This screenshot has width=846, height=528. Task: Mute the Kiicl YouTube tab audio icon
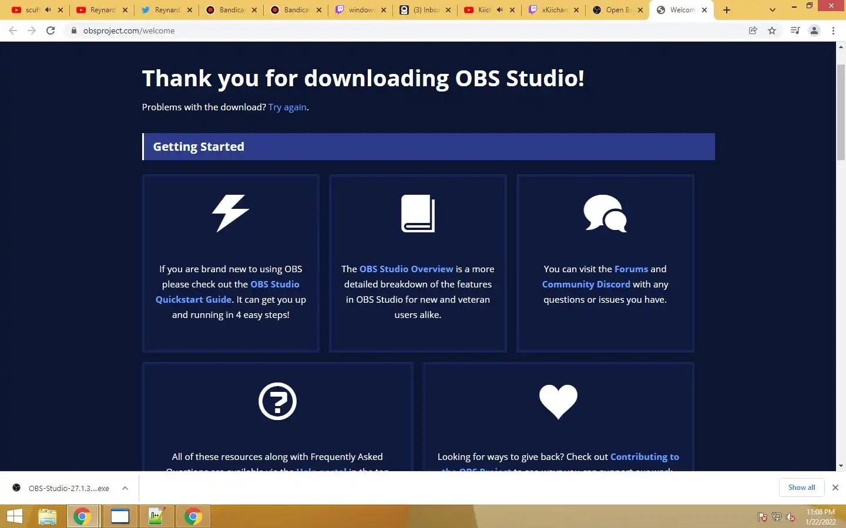click(499, 10)
